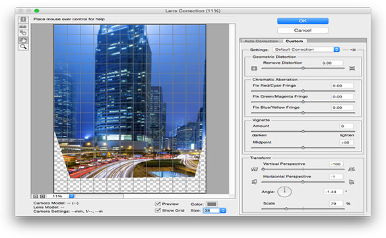Click the zoom in button under preview

pos(42,196)
